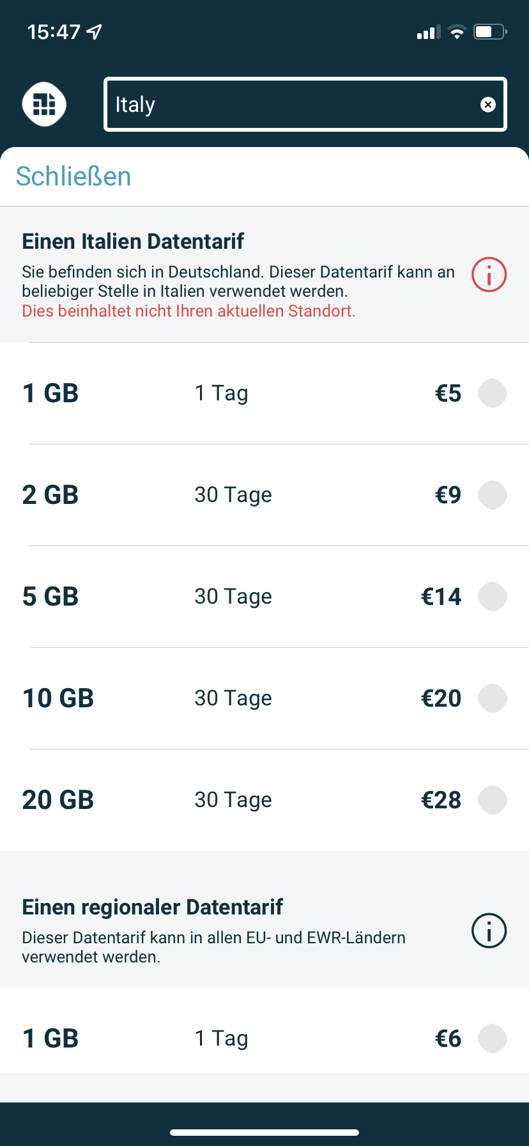Select the 5 GB €14 radio button
This screenshot has height=1146, width=529.
click(x=492, y=597)
